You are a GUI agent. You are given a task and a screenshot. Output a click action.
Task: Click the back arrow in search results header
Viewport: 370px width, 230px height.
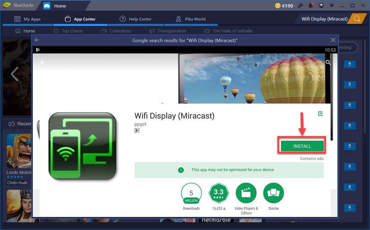[x=37, y=40]
